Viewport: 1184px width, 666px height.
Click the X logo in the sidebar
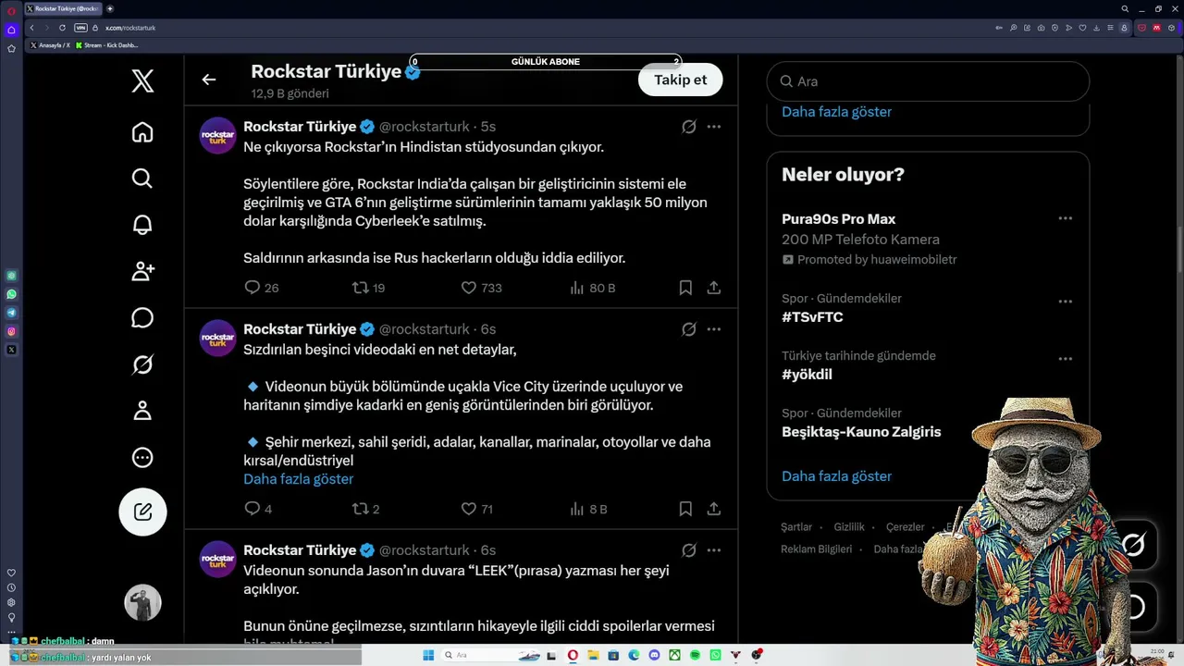(142, 81)
